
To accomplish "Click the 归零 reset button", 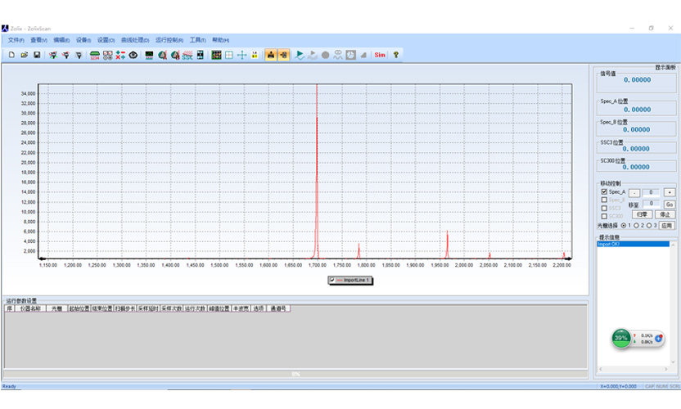I will 643,214.
